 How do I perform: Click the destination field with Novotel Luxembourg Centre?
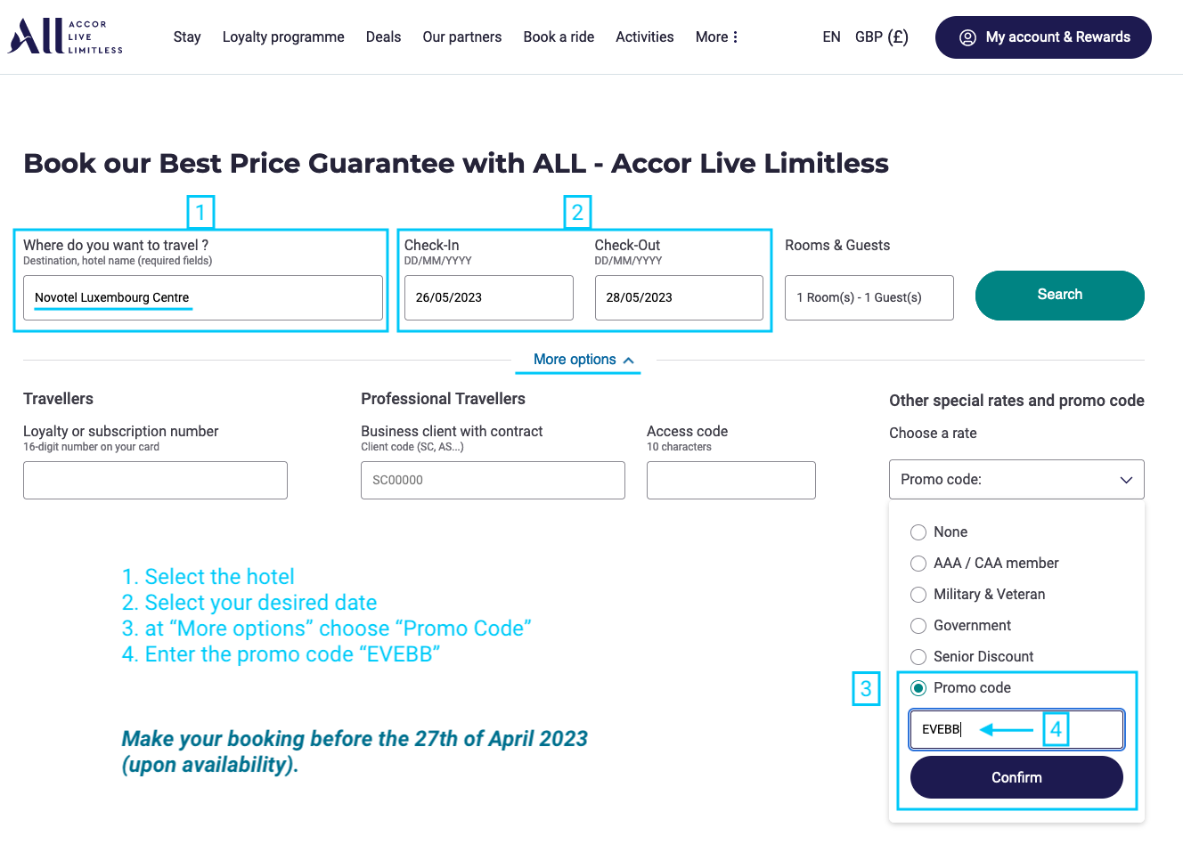coord(203,297)
